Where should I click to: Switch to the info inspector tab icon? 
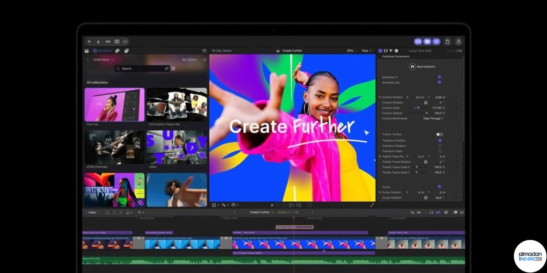[396, 51]
